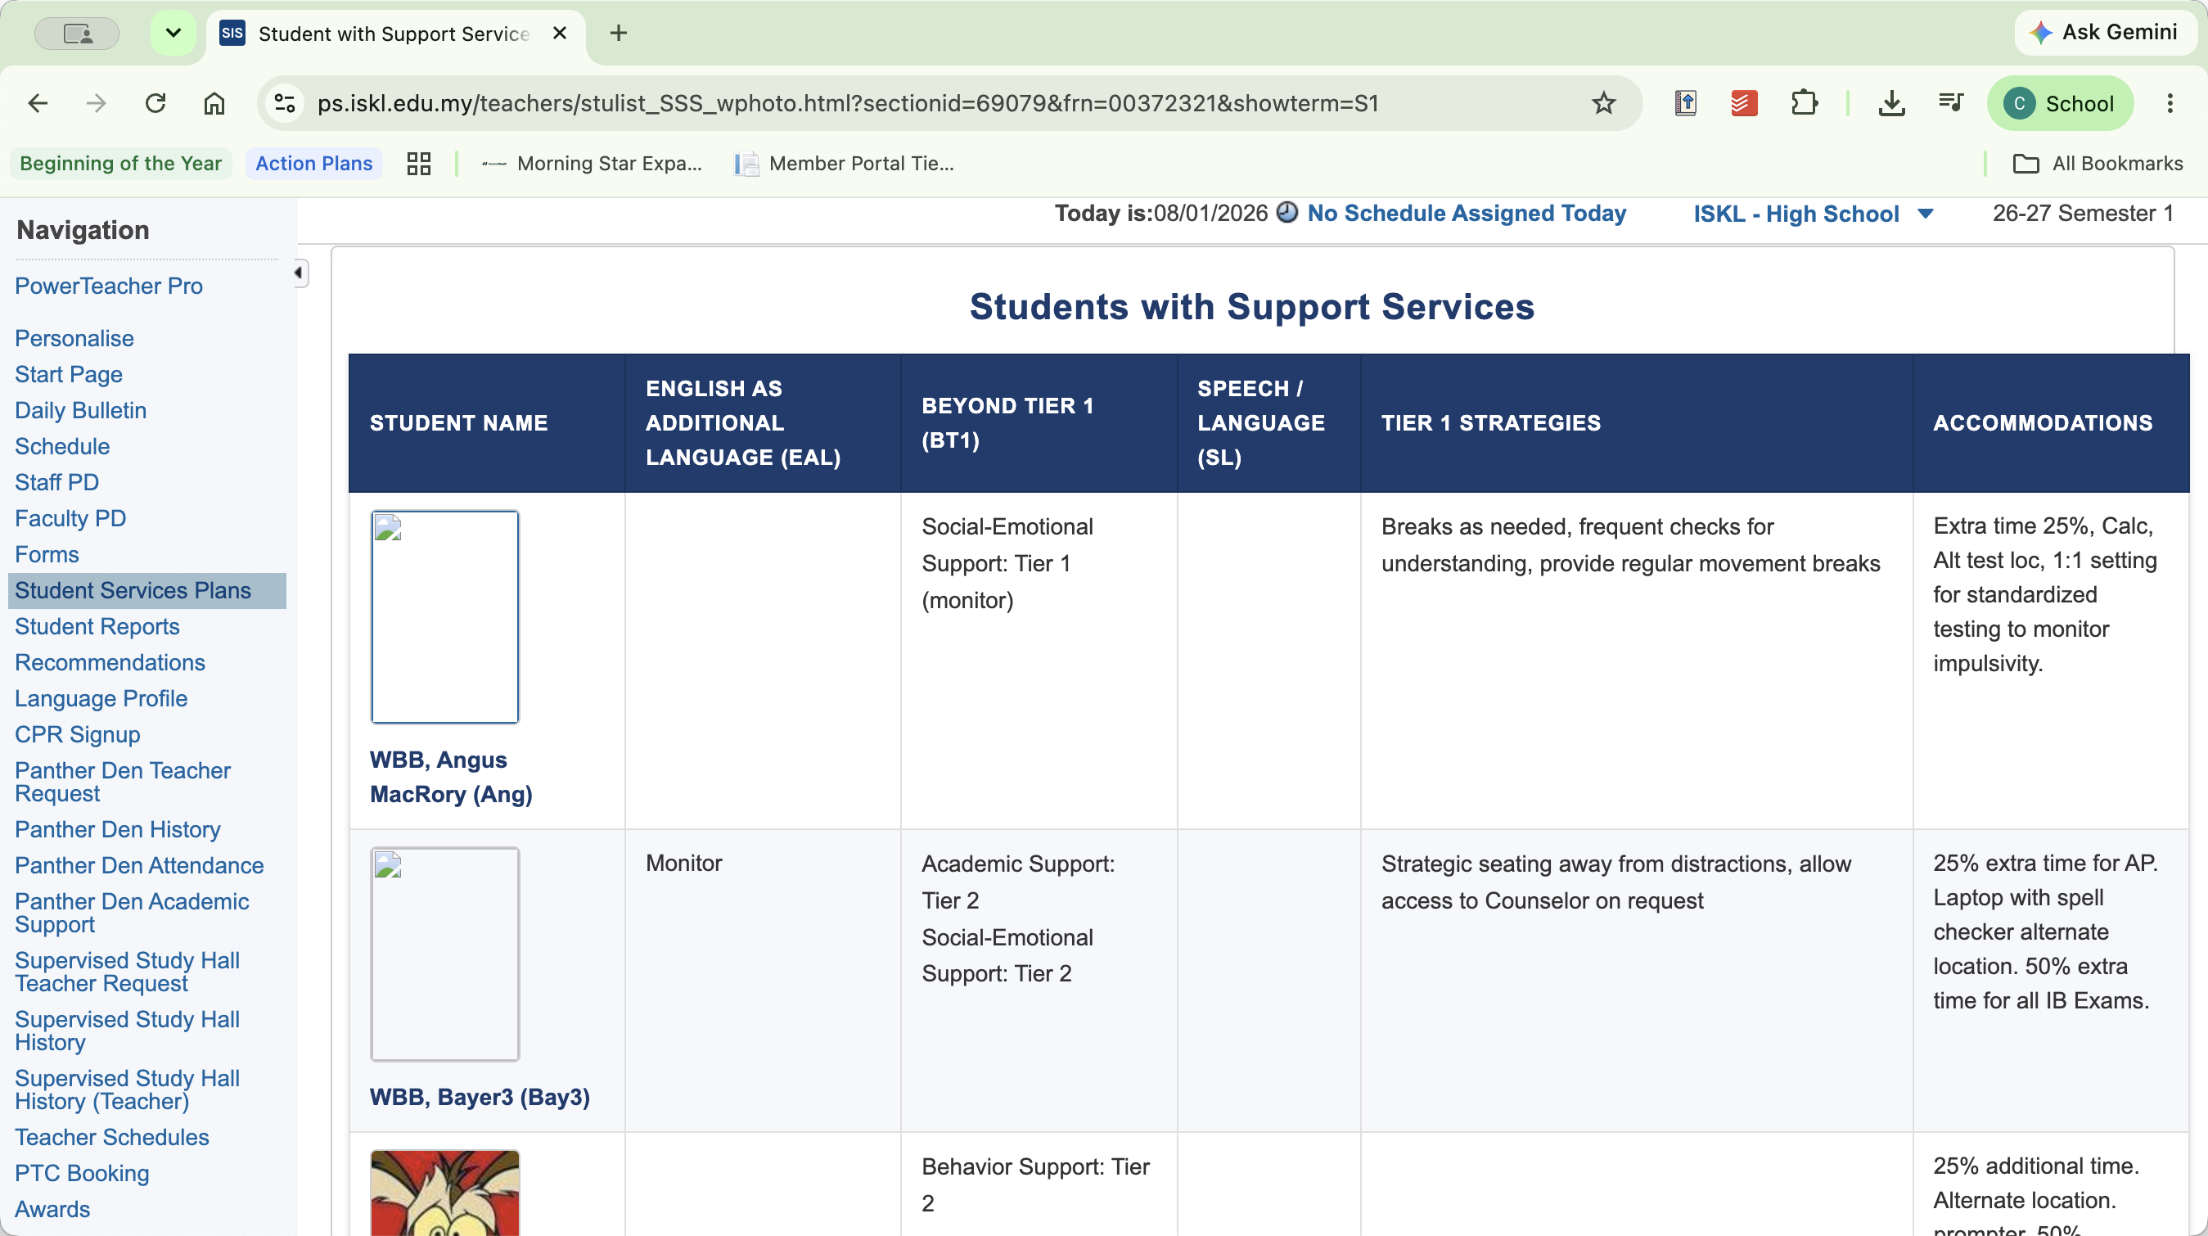The height and width of the screenshot is (1236, 2208).
Task: Open Panther Den Attendance
Action: pos(139,866)
